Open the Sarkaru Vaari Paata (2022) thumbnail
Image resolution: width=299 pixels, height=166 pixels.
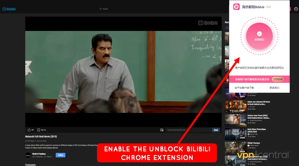click(x=236, y=120)
